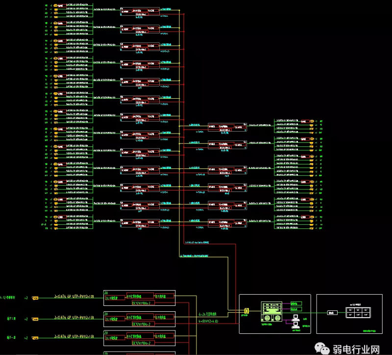The height and width of the screenshot is (355, 392).
Task: Select the 4x(RVV2x4.0) power cable label
Action: [208, 321]
